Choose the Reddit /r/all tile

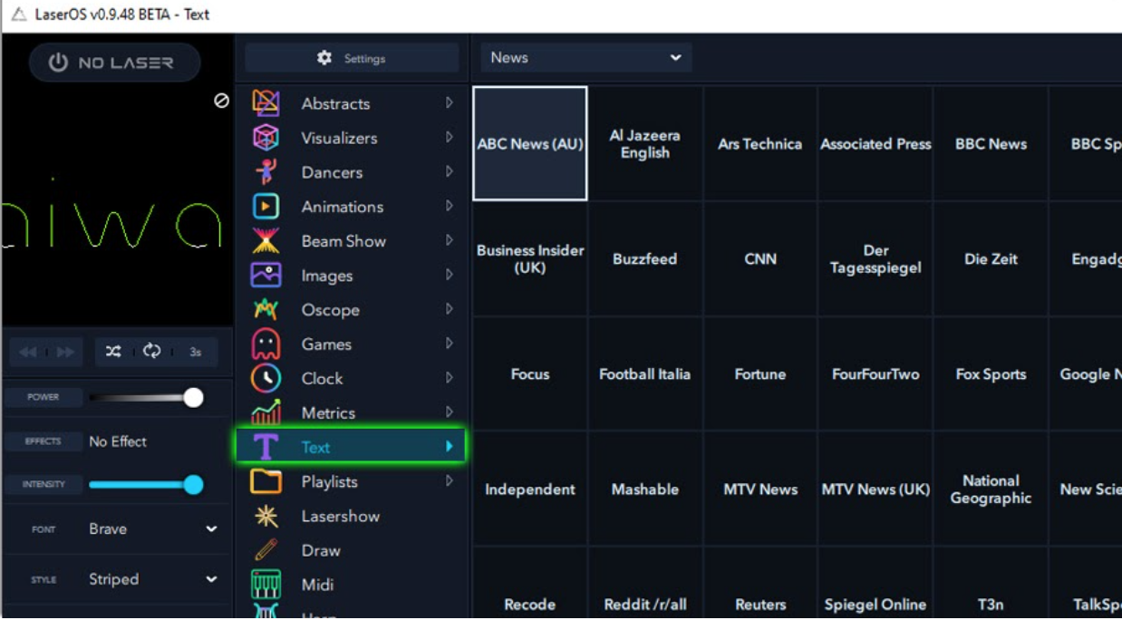(645, 584)
